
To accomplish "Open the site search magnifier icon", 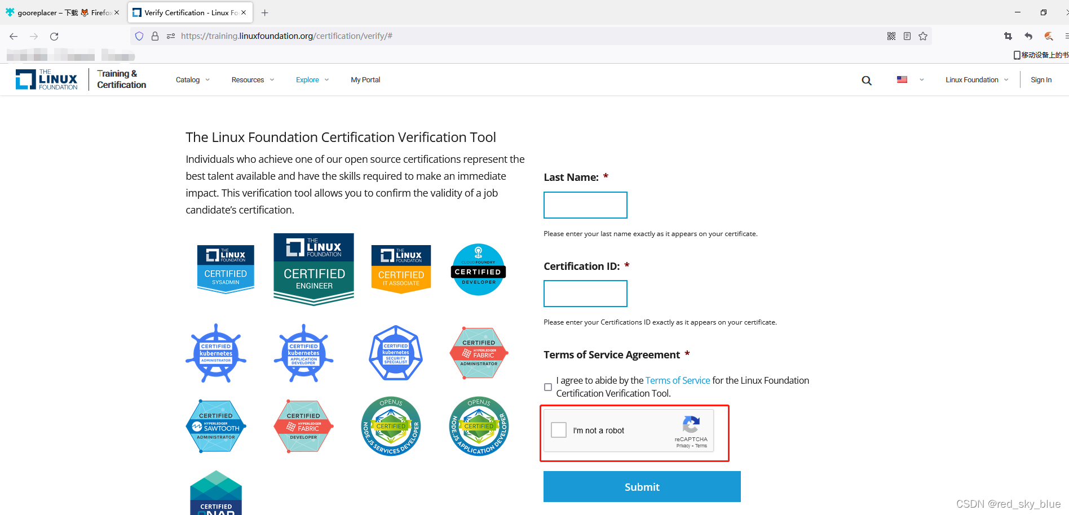I will [867, 81].
